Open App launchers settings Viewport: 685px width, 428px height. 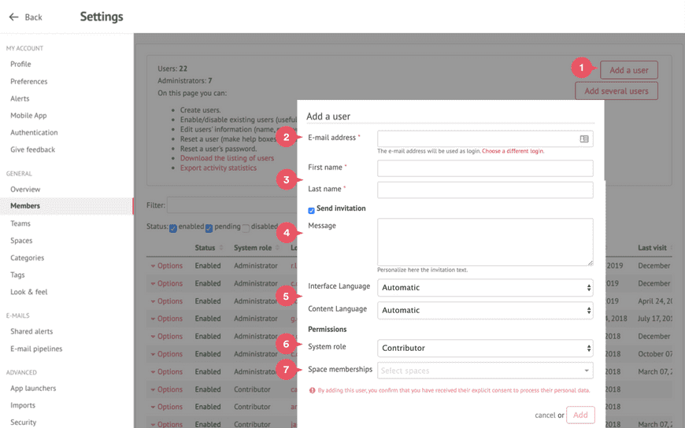33,388
